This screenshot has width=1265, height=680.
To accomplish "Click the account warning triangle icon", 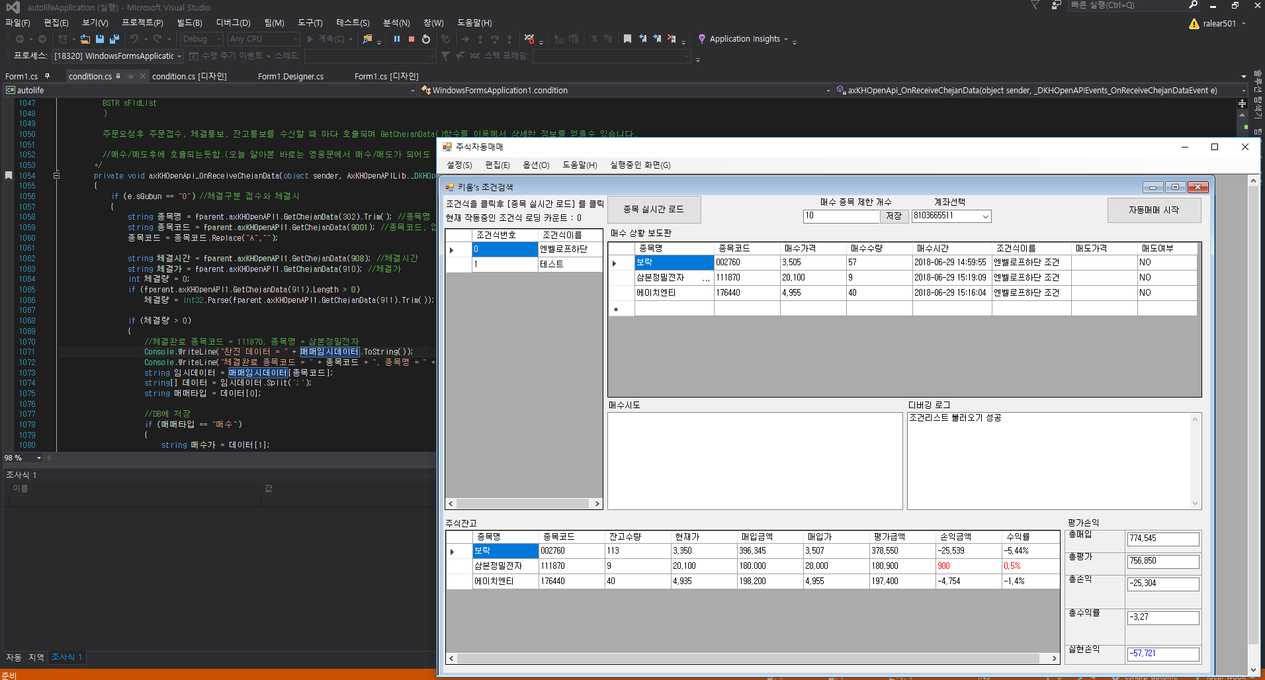I will click(x=1194, y=24).
